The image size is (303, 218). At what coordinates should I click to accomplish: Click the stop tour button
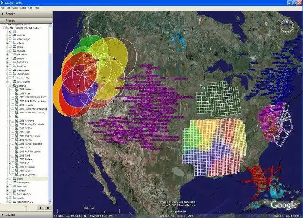pos(48,208)
